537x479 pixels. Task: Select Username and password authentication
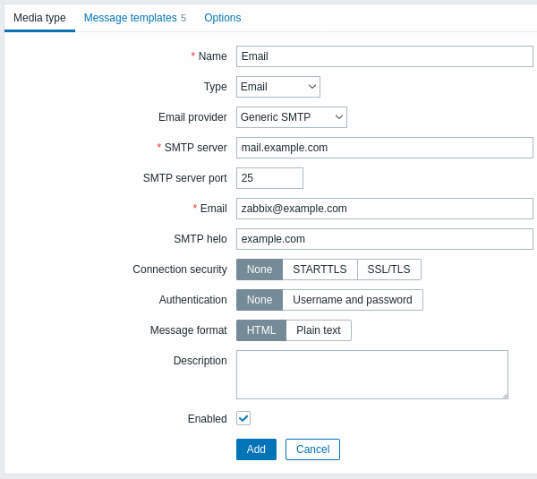pos(353,300)
